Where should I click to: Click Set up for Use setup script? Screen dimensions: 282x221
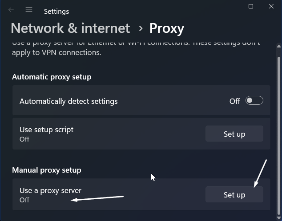pyautogui.click(x=234, y=134)
